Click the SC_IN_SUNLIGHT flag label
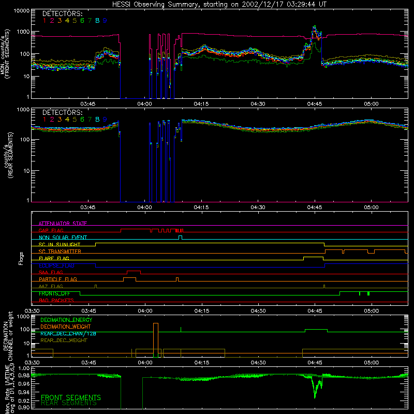This screenshot has width=414, height=414. 60,244
